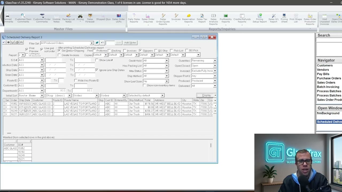Enable Hide if no Route ID checkbox
The width and height of the screenshot is (342, 192).
tap(76, 80)
